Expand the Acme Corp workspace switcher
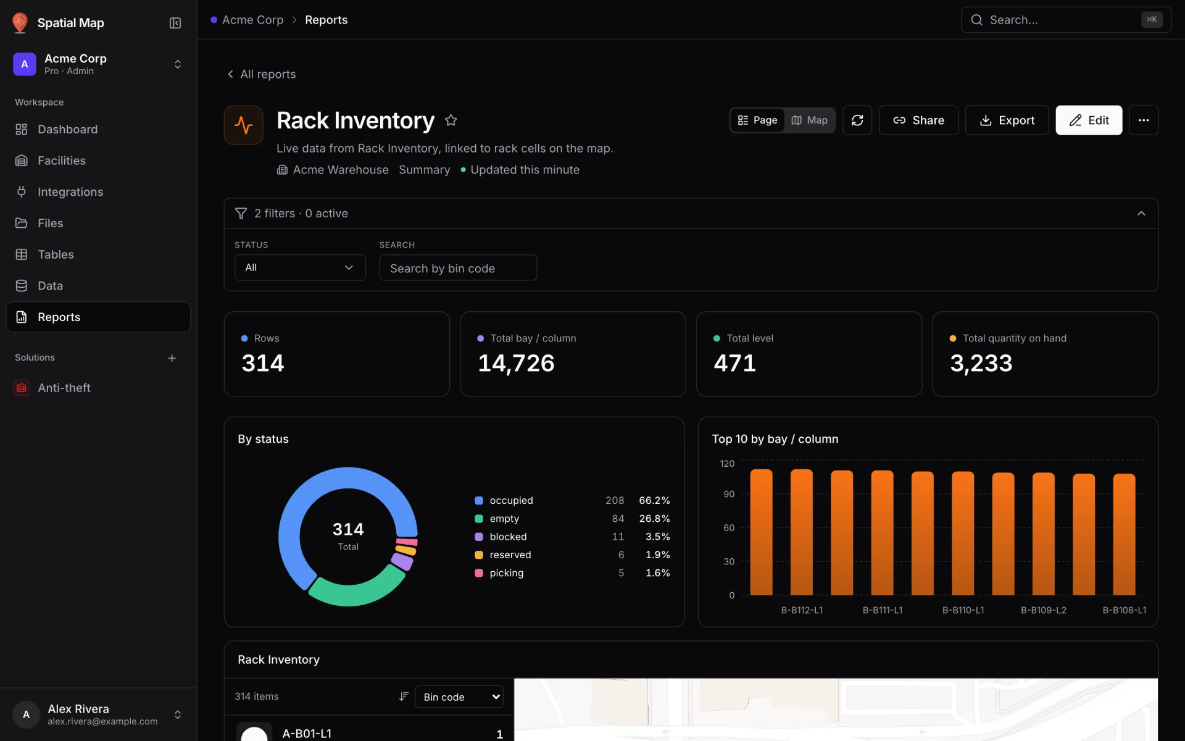This screenshot has height=741, width=1185. (x=98, y=64)
